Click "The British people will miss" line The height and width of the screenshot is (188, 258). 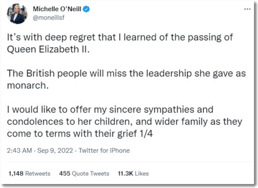tap(126, 73)
